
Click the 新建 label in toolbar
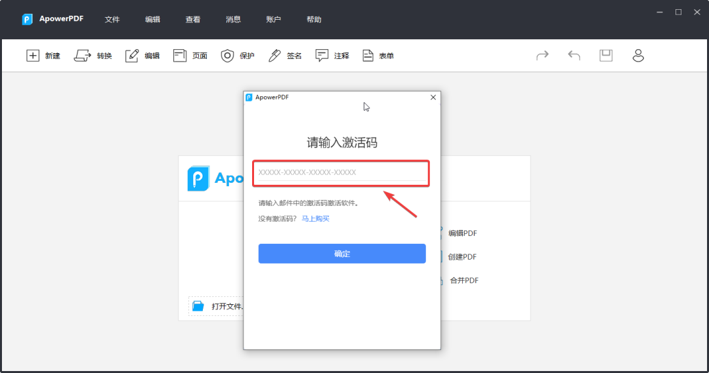[x=53, y=56]
